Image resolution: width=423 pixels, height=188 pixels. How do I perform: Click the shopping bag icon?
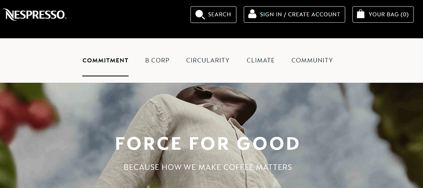click(361, 14)
